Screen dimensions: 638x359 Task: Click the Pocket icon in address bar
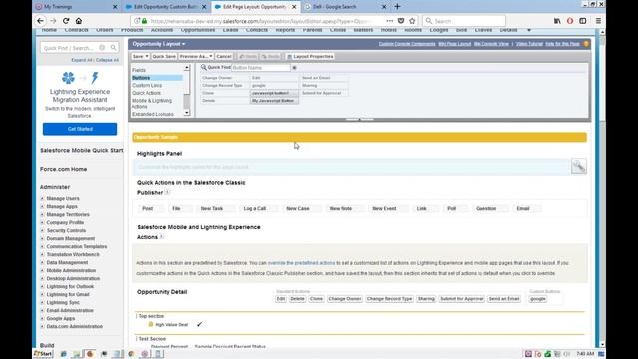point(401,21)
